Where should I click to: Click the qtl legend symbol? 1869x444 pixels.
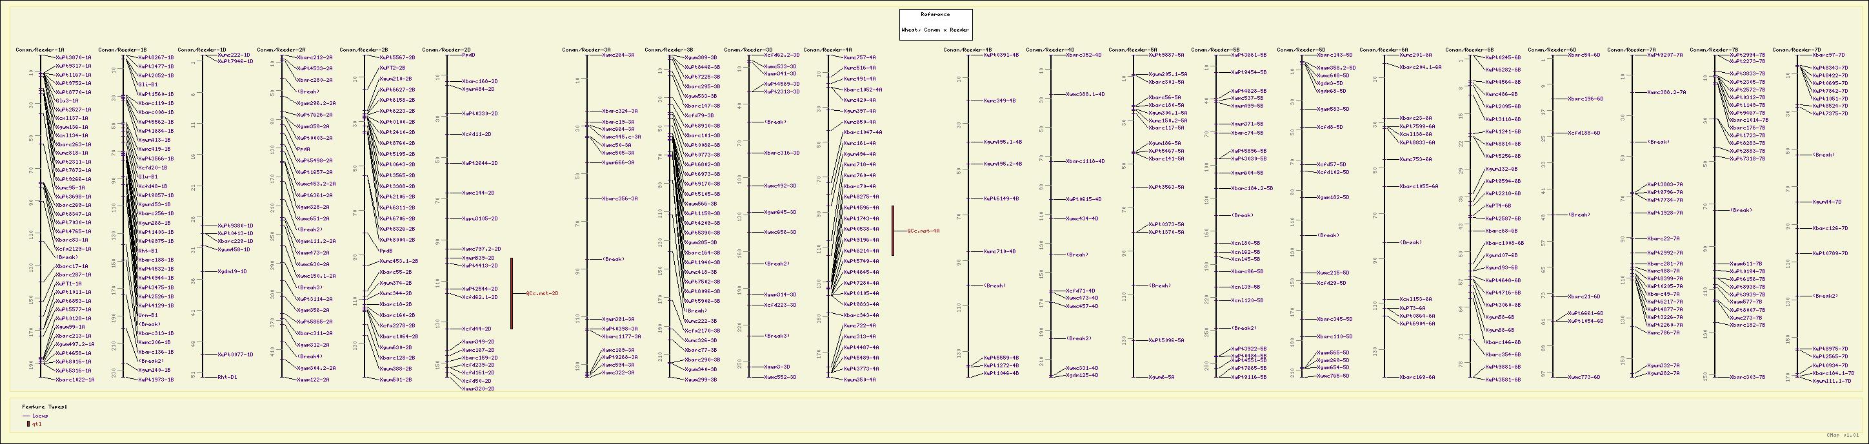point(28,424)
